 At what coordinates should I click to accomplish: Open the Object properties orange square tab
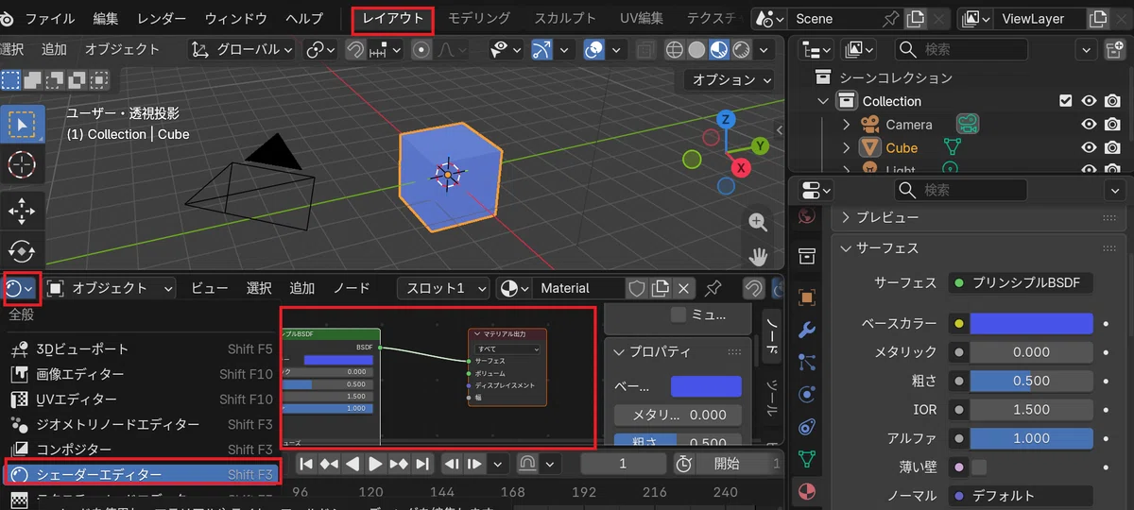[806, 297]
